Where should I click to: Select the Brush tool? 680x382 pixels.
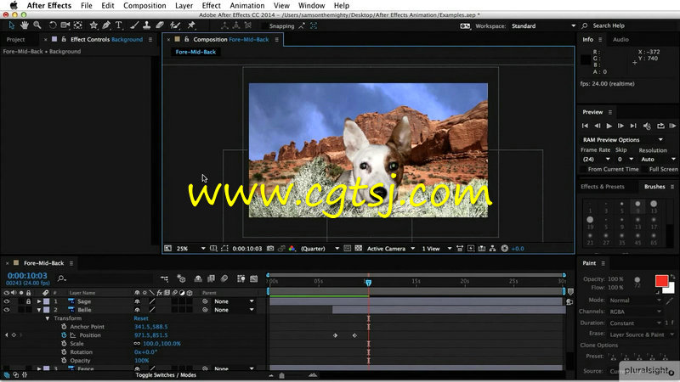coord(134,25)
